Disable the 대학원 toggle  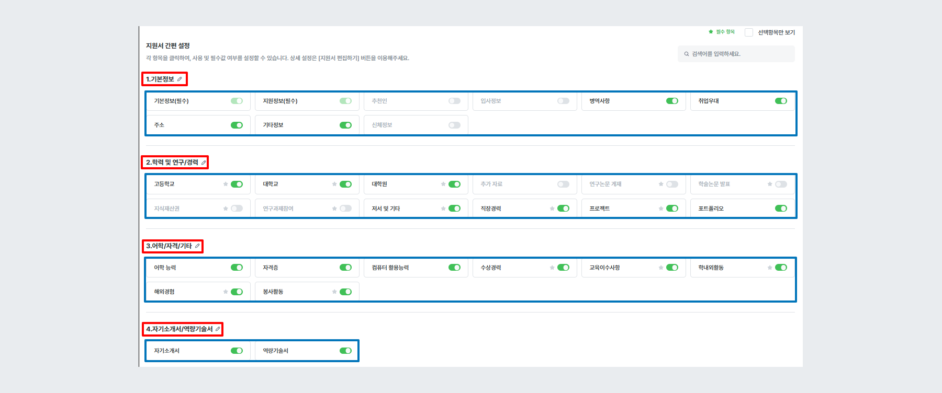point(455,184)
